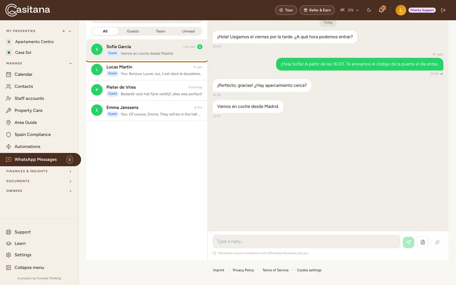Collapse the My Properties section chevron
Image resolution: width=456 pixels, height=285 pixels.
coord(70,31)
